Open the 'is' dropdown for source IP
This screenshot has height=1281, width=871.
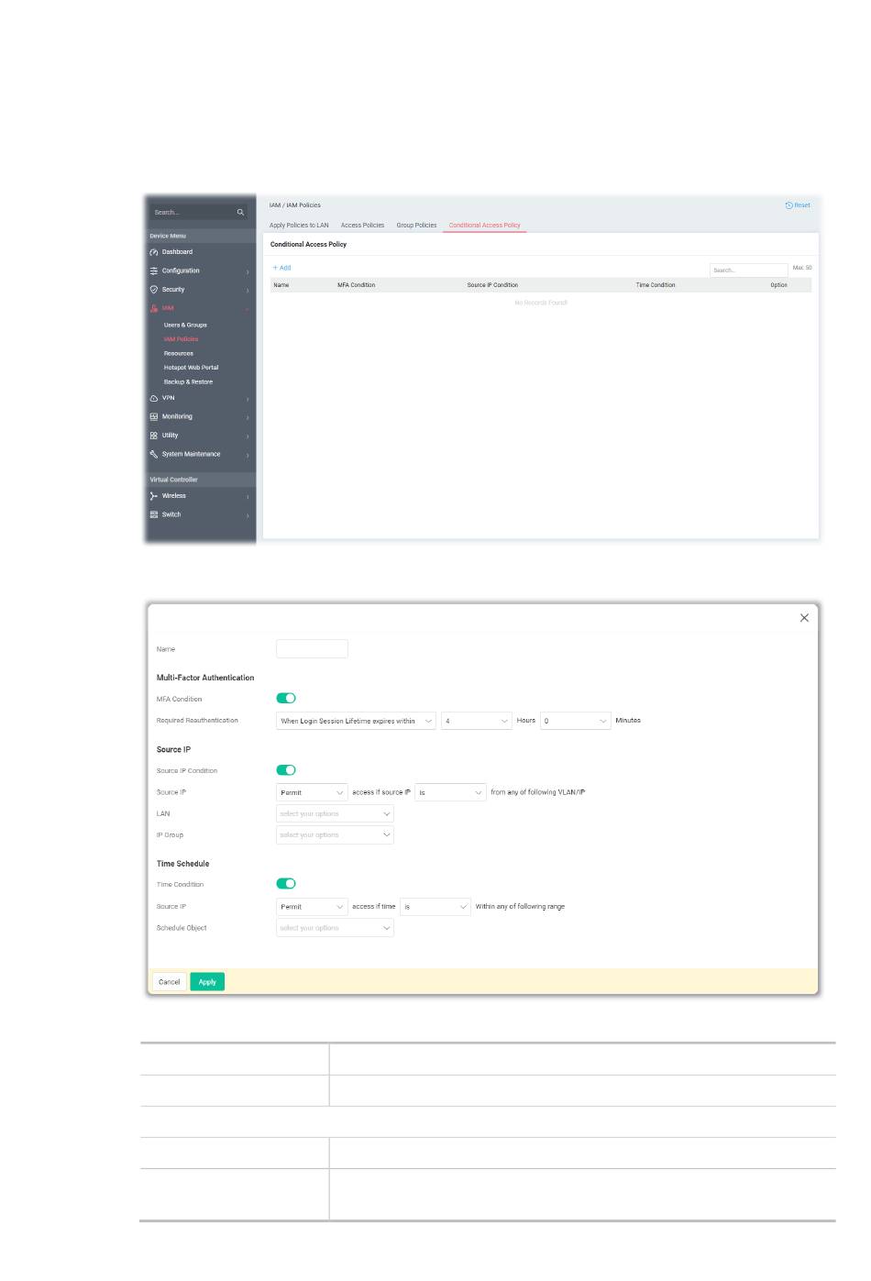(x=450, y=792)
